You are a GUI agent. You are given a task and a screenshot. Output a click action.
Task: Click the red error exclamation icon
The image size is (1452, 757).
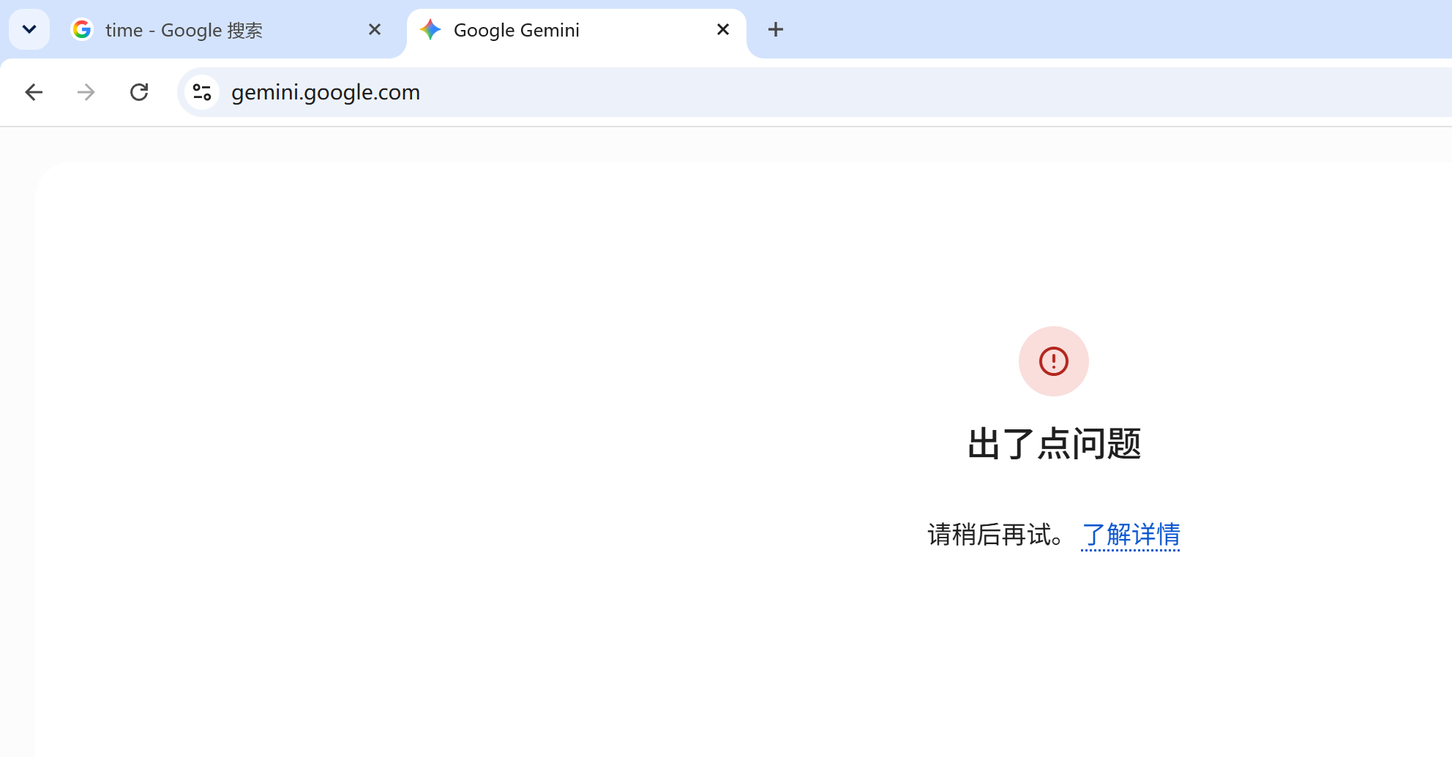click(x=1054, y=361)
